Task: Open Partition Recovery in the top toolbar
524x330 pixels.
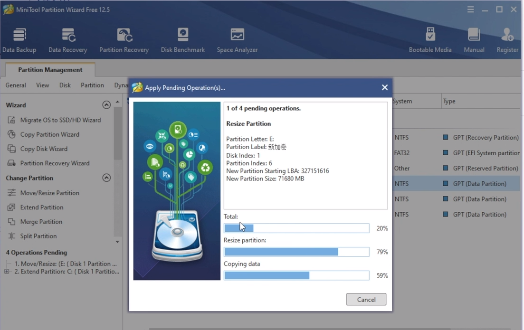Action: (124, 40)
